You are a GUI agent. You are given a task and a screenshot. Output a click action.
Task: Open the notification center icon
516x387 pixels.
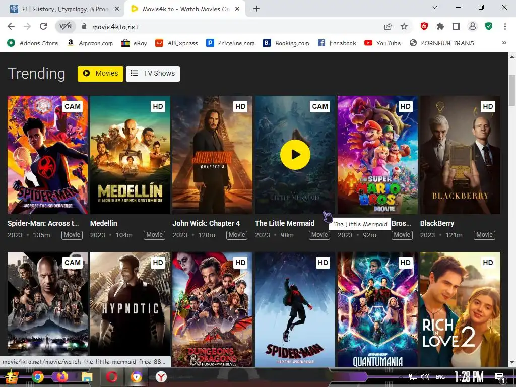click(500, 378)
